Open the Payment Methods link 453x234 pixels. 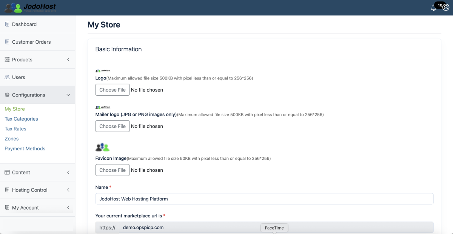25,148
